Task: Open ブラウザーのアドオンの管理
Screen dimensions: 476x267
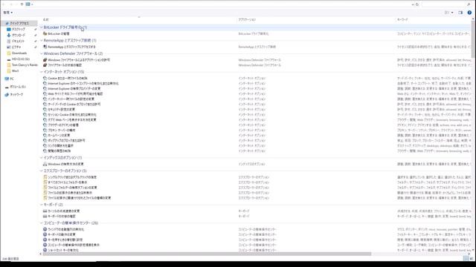Action: (63, 125)
